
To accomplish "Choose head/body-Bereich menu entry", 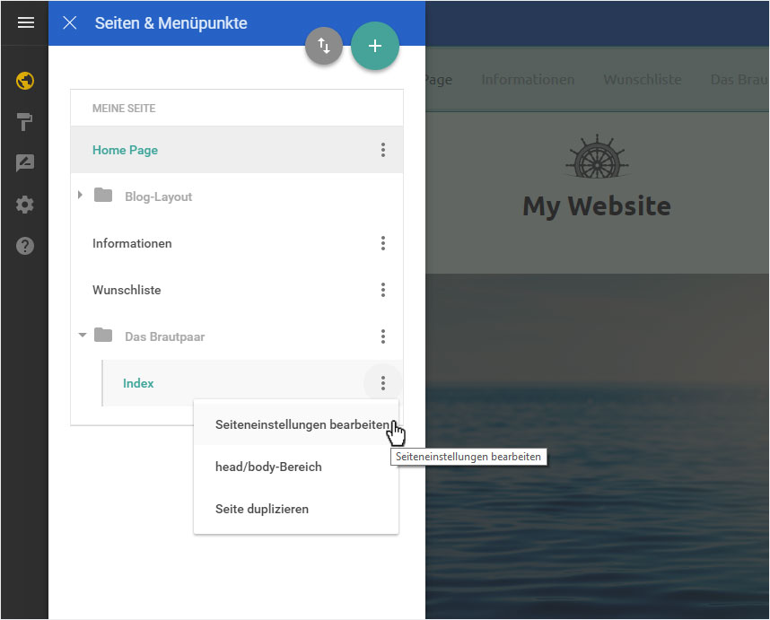I will (296, 467).
